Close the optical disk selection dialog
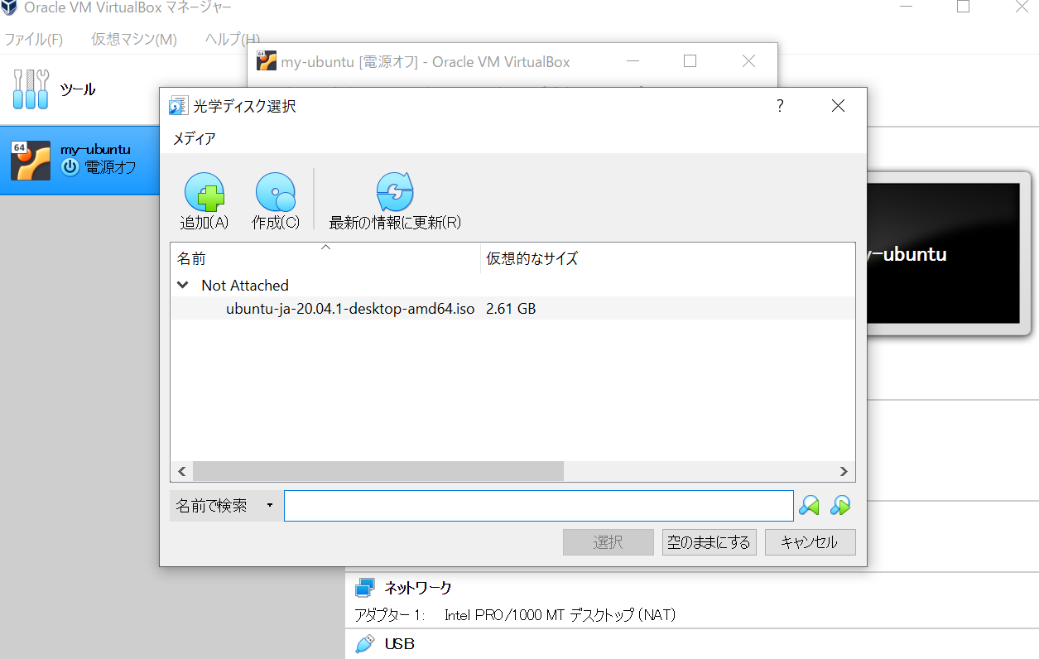 tap(838, 106)
